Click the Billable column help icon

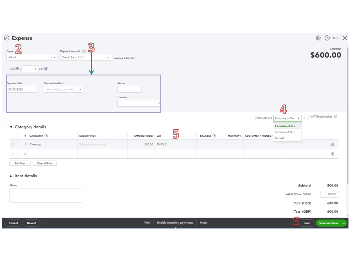click(x=214, y=136)
